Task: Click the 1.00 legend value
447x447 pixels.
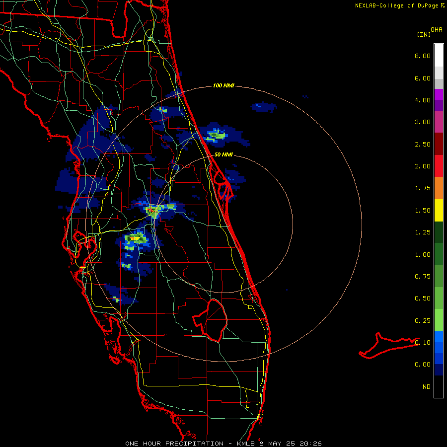Action: click(423, 255)
